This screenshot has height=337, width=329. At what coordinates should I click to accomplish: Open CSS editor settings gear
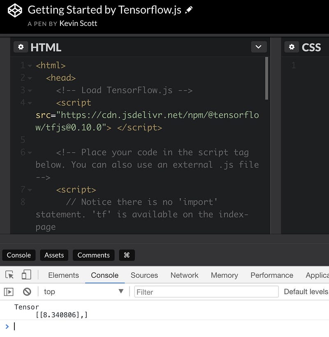pyautogui.click(x=292, y=47)
